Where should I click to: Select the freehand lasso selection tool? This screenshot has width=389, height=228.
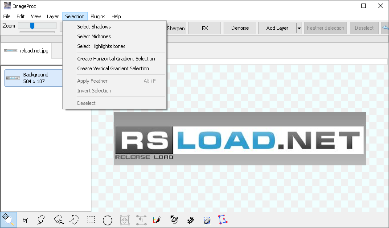[41, 220]
